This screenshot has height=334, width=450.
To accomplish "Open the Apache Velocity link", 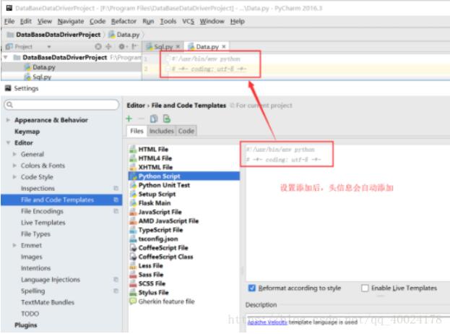I will (267, 322).
